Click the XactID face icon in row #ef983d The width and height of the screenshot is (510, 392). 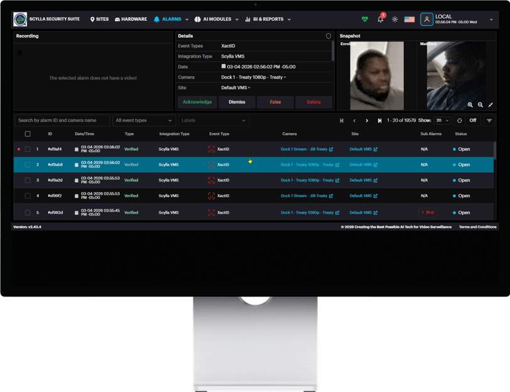tap(212, 213)
